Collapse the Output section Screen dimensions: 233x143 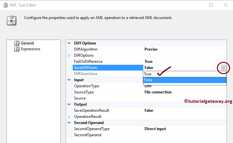coord(69,104)
